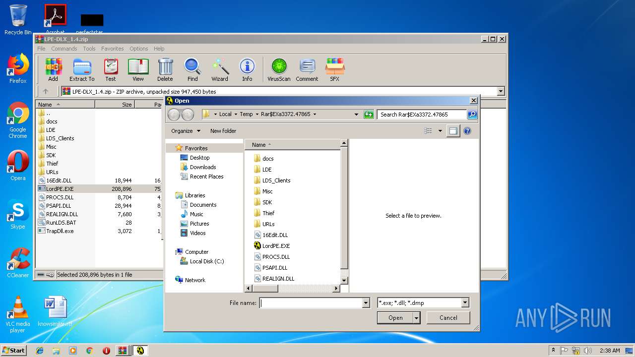Click the file list down scroll arrow
Viewport: 635px width, 357px height.
pyautogui.click(x=344, y=280)
